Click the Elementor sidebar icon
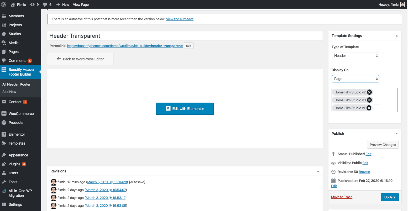Viewport: 408px width, 211px height. pos(4,134)
